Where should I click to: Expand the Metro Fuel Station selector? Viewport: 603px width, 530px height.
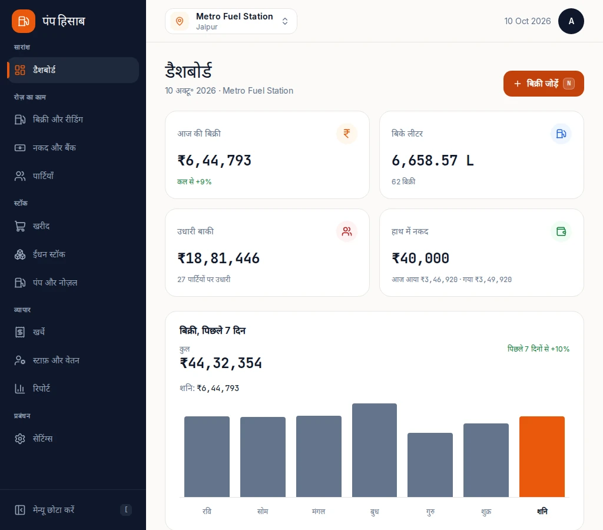231,21
